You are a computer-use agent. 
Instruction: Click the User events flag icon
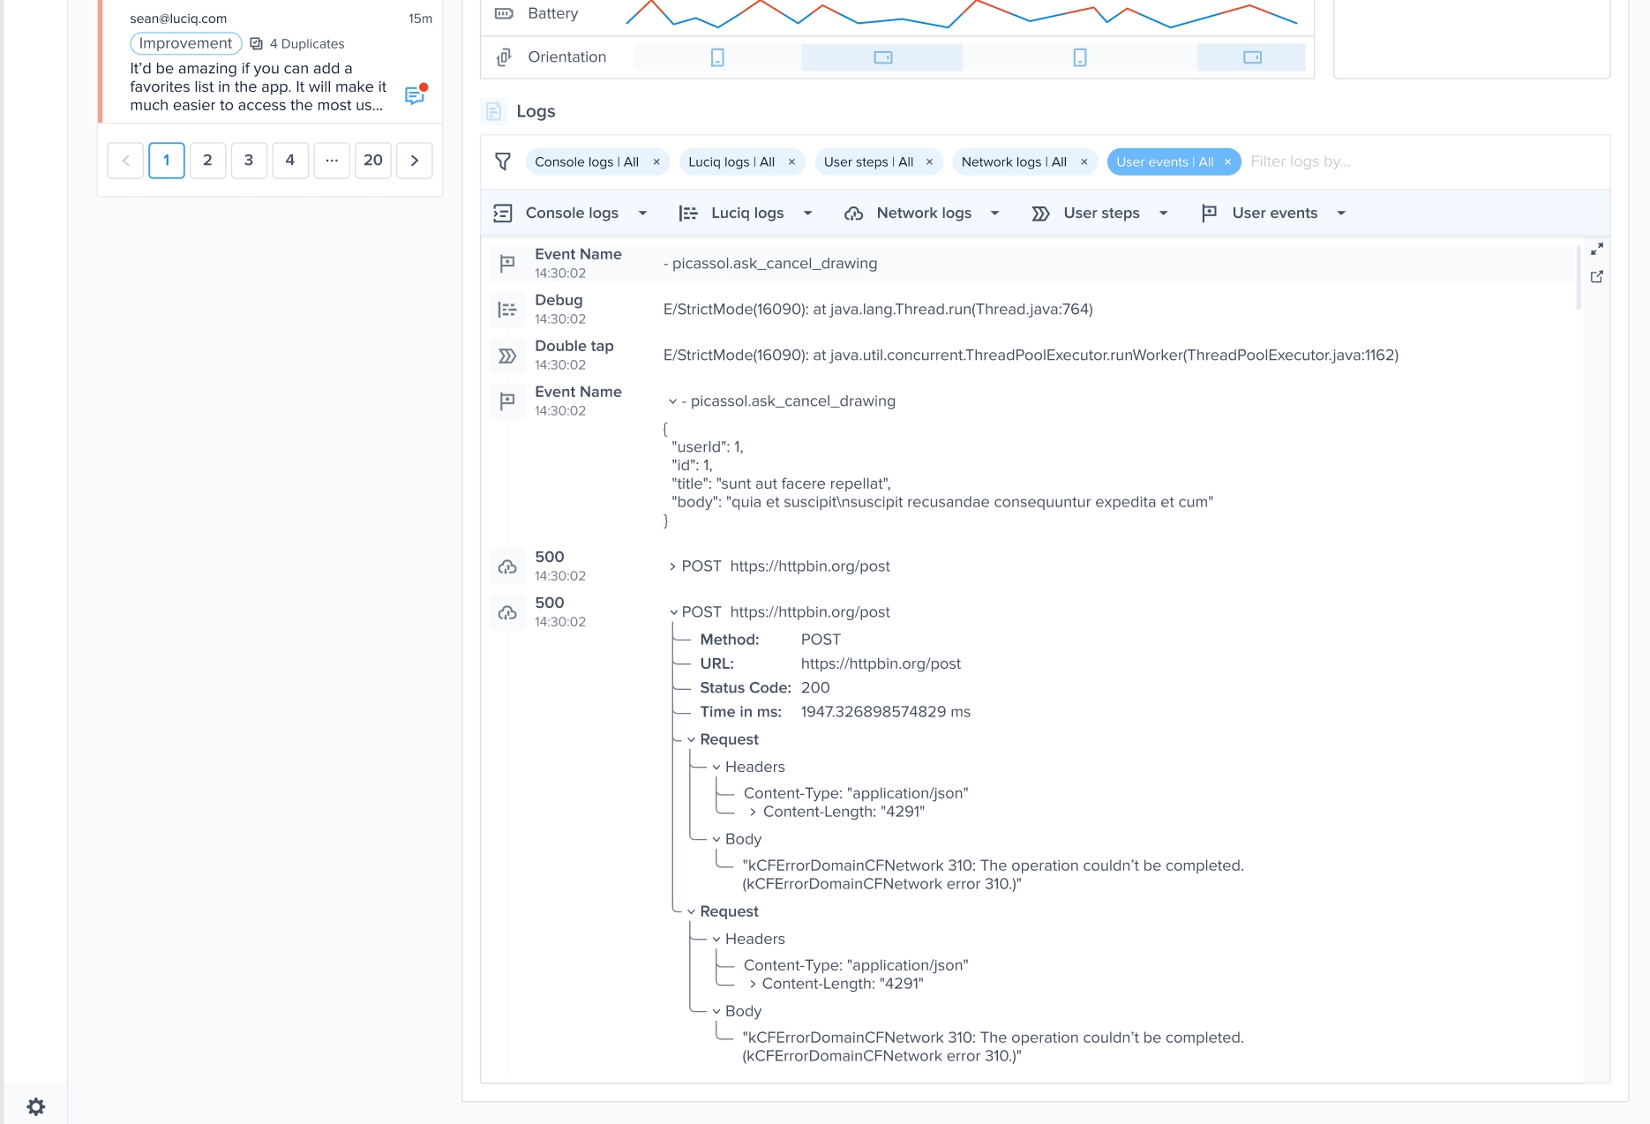(x=1210, y=213)
